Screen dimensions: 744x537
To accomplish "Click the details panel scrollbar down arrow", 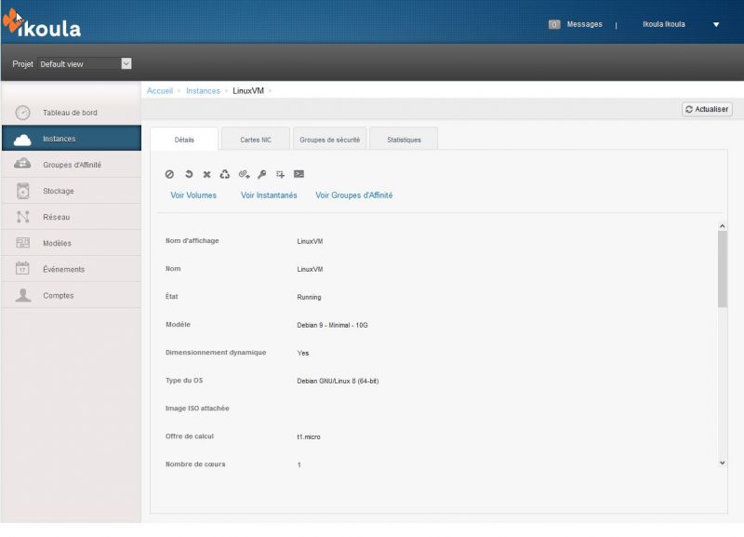I will 723,462.
